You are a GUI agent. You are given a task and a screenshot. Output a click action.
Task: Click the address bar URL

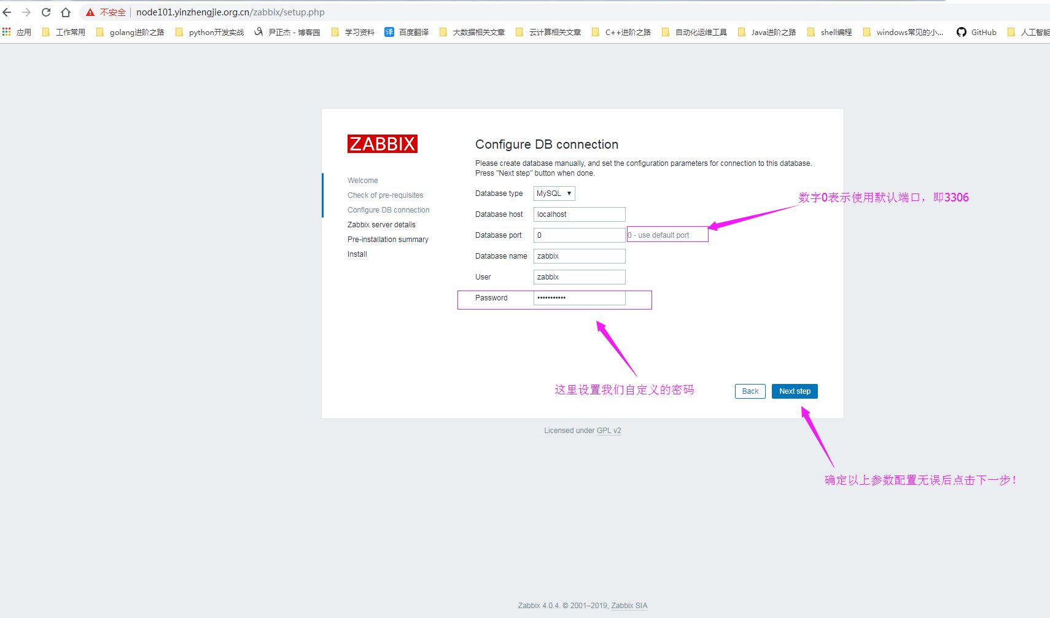pos(230,12)
